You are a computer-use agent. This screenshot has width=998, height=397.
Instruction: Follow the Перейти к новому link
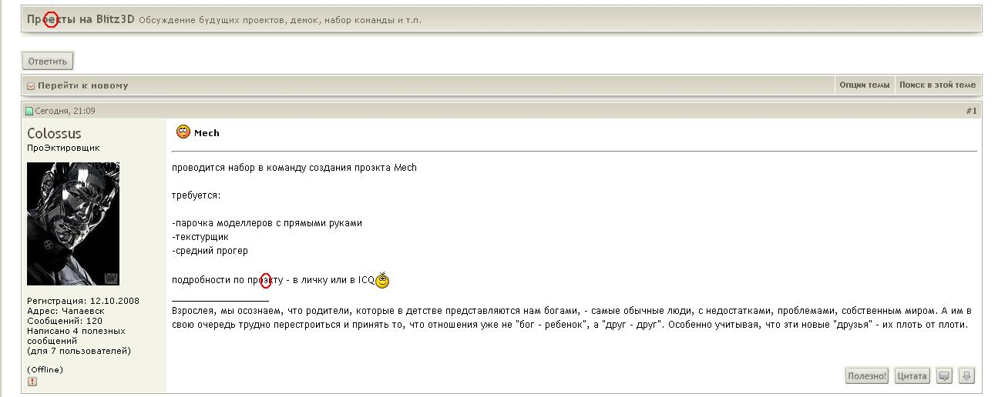tap(82, 86)
